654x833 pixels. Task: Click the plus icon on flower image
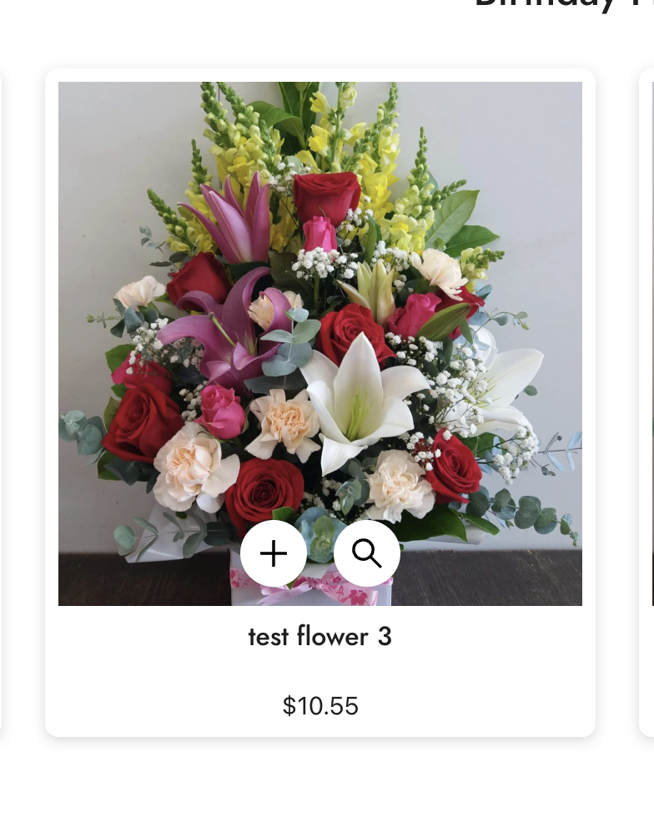pyautogui.click(x=274, y=553)
